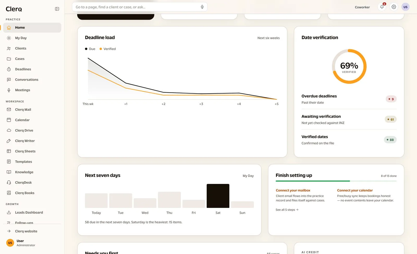
Task: Open Connect your mailbox step
Action: tap(301, 195)
